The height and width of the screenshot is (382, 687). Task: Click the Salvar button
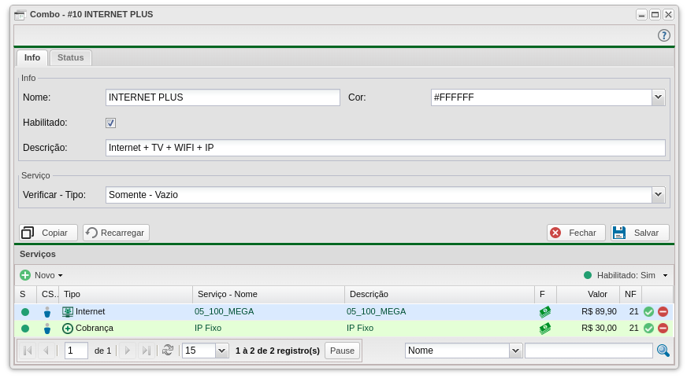coord(640,233)
